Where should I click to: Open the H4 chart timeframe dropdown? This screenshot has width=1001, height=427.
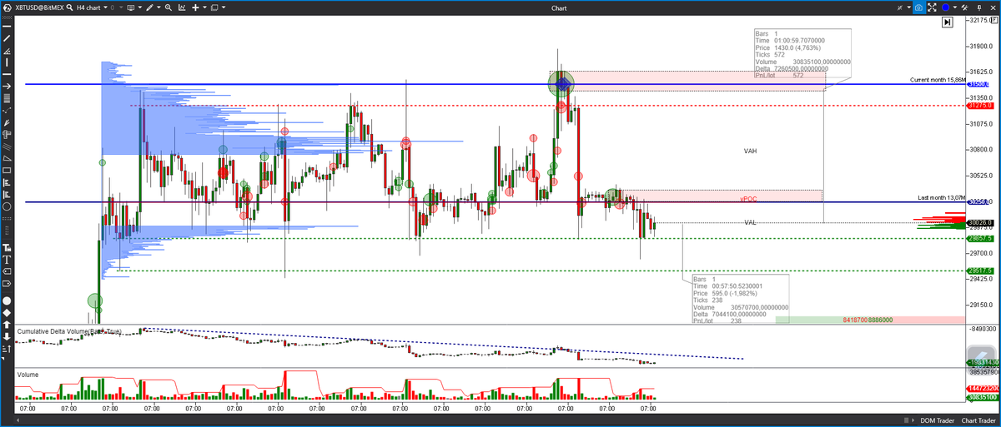[x=105, y=7]
